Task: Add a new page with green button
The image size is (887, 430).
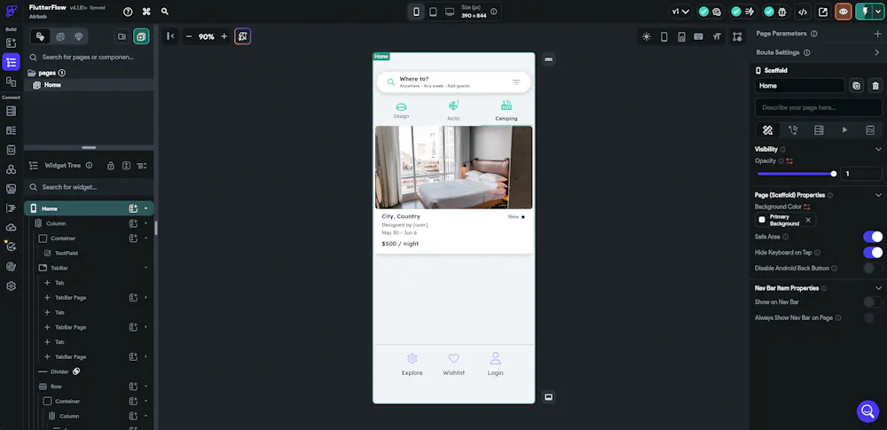Action: [141, 36]
